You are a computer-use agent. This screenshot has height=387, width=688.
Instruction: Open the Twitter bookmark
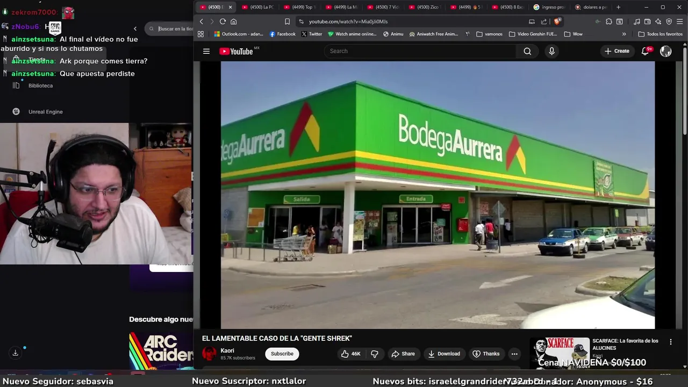pyautogui.click(x=312, y=34)
